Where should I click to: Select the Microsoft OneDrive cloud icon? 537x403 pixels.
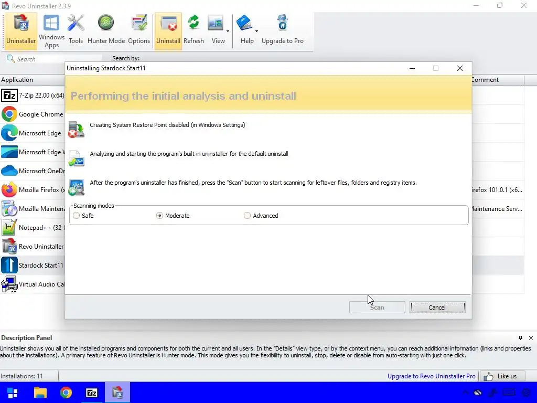9,171
